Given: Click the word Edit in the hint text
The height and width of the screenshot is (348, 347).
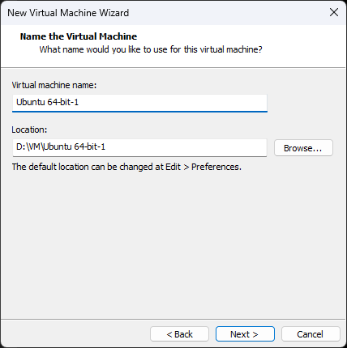Looking at the screenshot, I should click(x=173, y=167).
